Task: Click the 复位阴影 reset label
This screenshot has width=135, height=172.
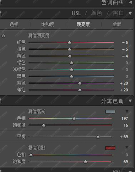Action: coord(37,148)
